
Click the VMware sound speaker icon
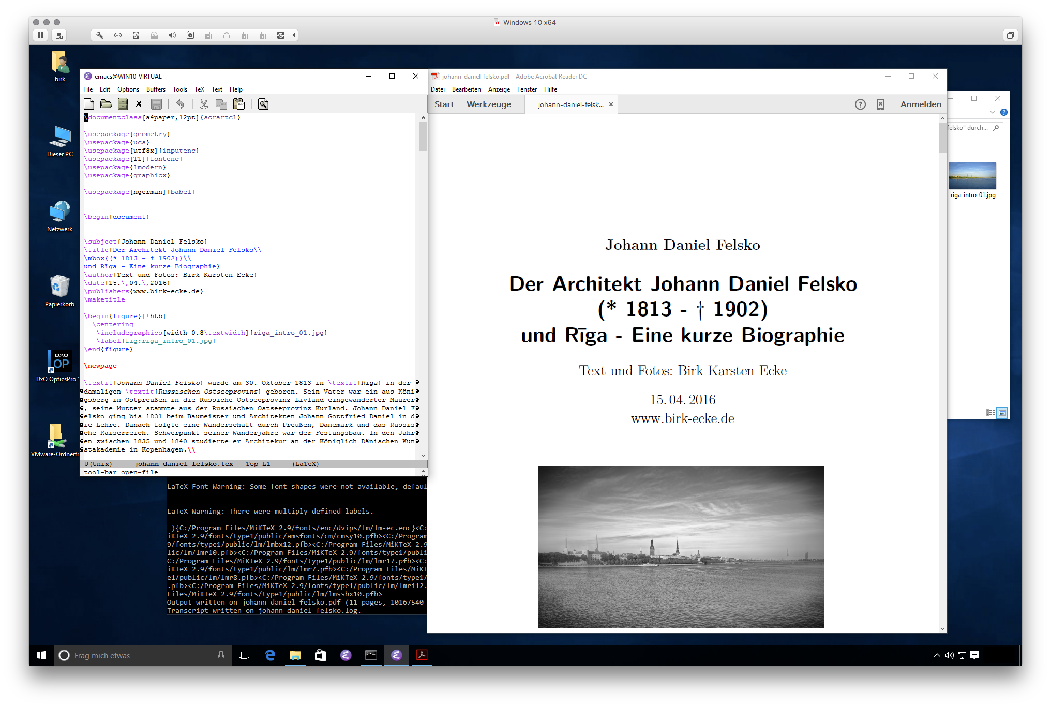point(172,35)
